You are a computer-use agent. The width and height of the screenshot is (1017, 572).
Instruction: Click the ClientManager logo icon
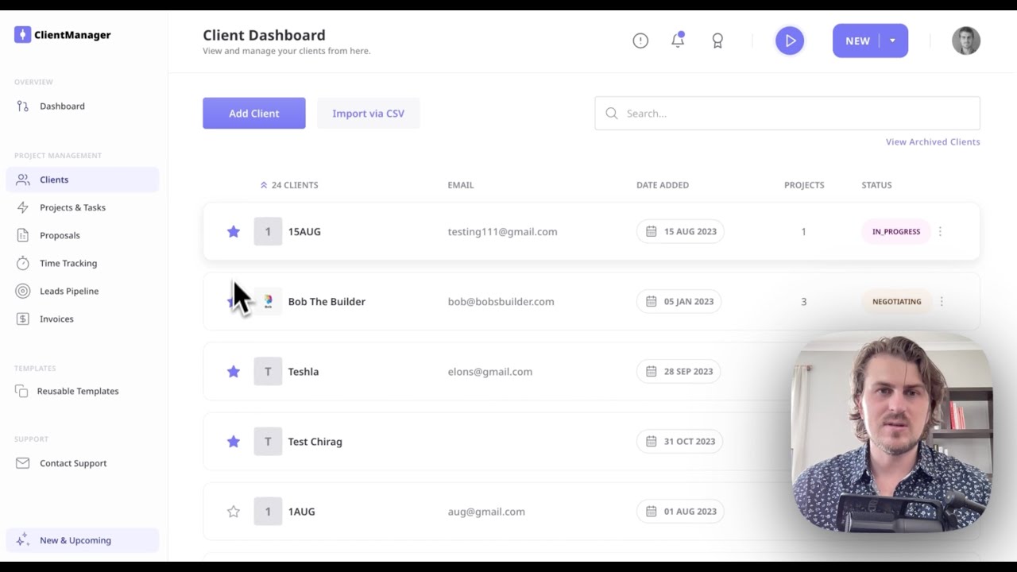22,34
